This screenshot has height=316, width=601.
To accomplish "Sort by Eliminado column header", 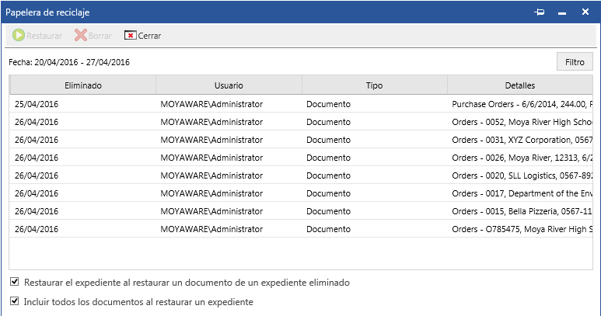I will [x=82, y=85].
